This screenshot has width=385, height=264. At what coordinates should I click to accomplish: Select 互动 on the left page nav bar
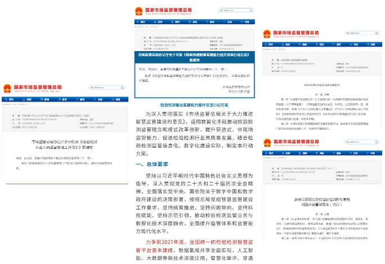[x=99, y=99]
